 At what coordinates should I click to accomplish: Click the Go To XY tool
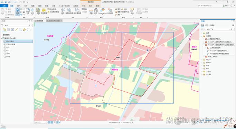[32, 11]
